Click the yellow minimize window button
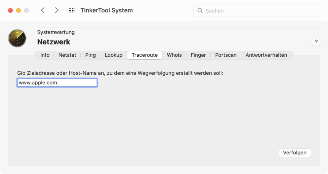 [18, 10]
